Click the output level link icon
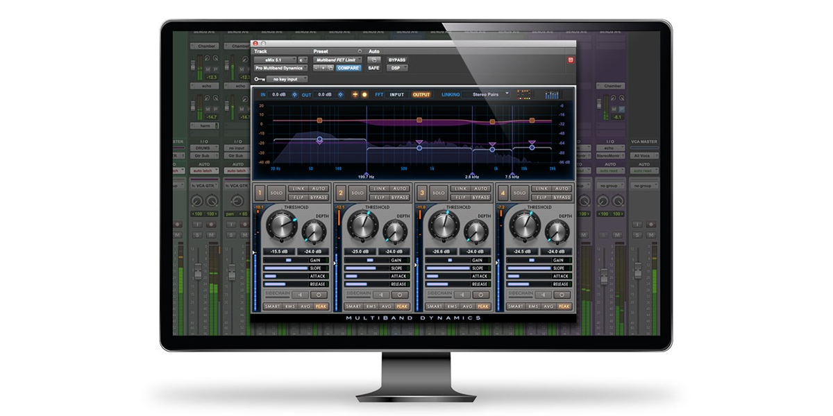 tap(340, 94)
